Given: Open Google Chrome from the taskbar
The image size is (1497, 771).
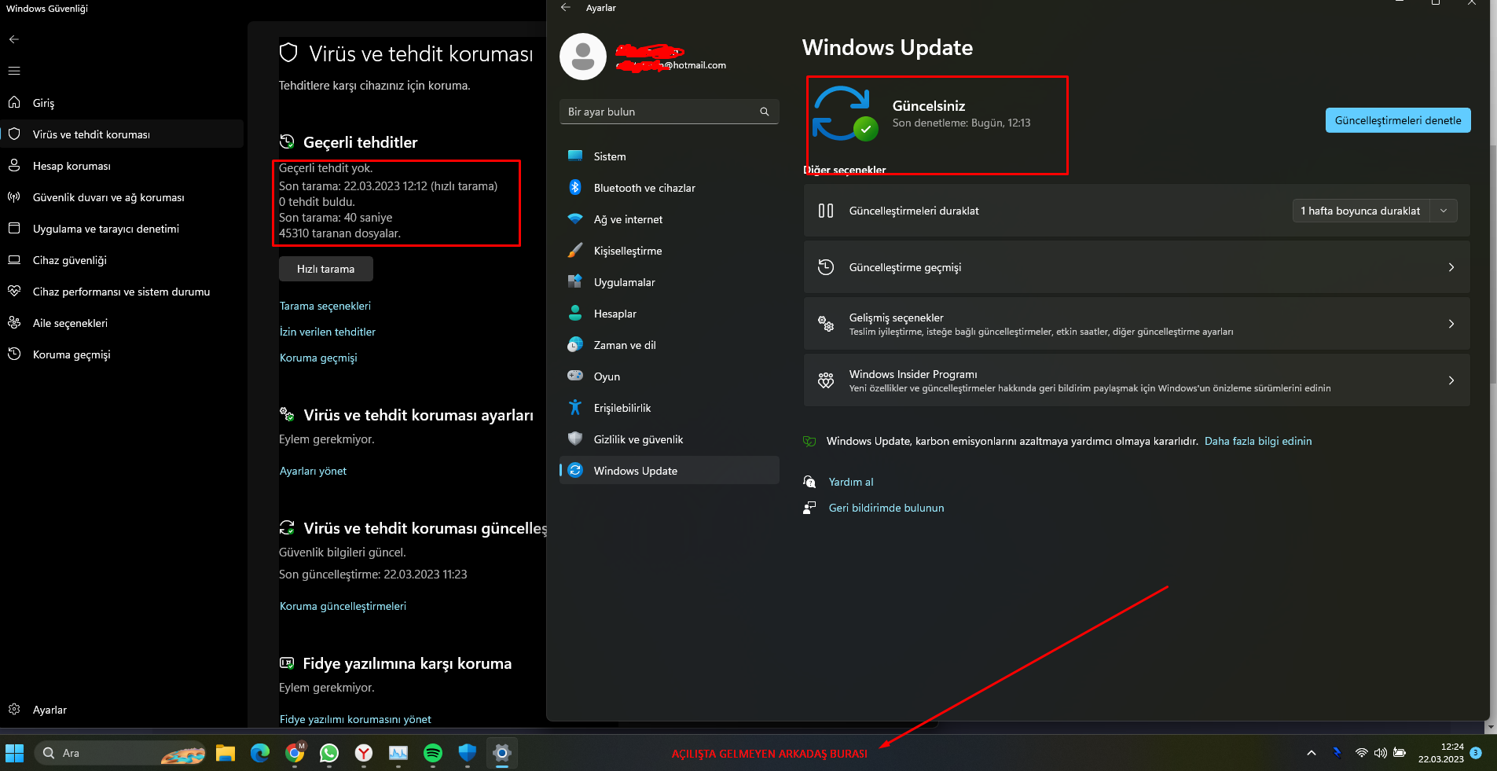Looking at the screenshot, I should coord(295,753).
